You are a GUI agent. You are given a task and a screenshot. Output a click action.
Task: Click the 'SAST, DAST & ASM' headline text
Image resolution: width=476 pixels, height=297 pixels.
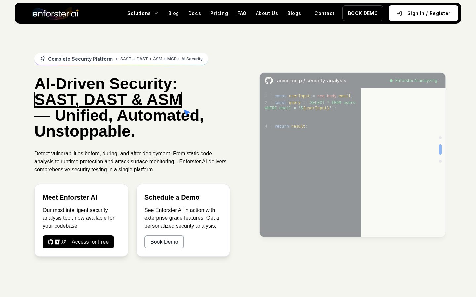point(108,100)
